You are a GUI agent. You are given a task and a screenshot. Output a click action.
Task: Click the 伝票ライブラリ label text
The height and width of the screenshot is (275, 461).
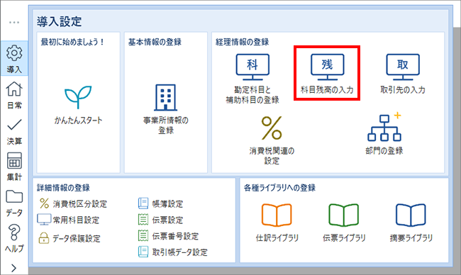pyautogui.click(x=344, y=237)
